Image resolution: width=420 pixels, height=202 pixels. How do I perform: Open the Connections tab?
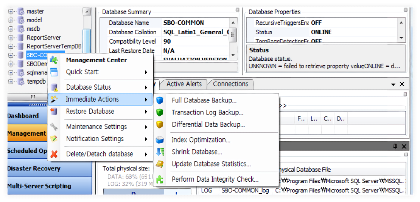pyautogui.click(x=230, y=84)
